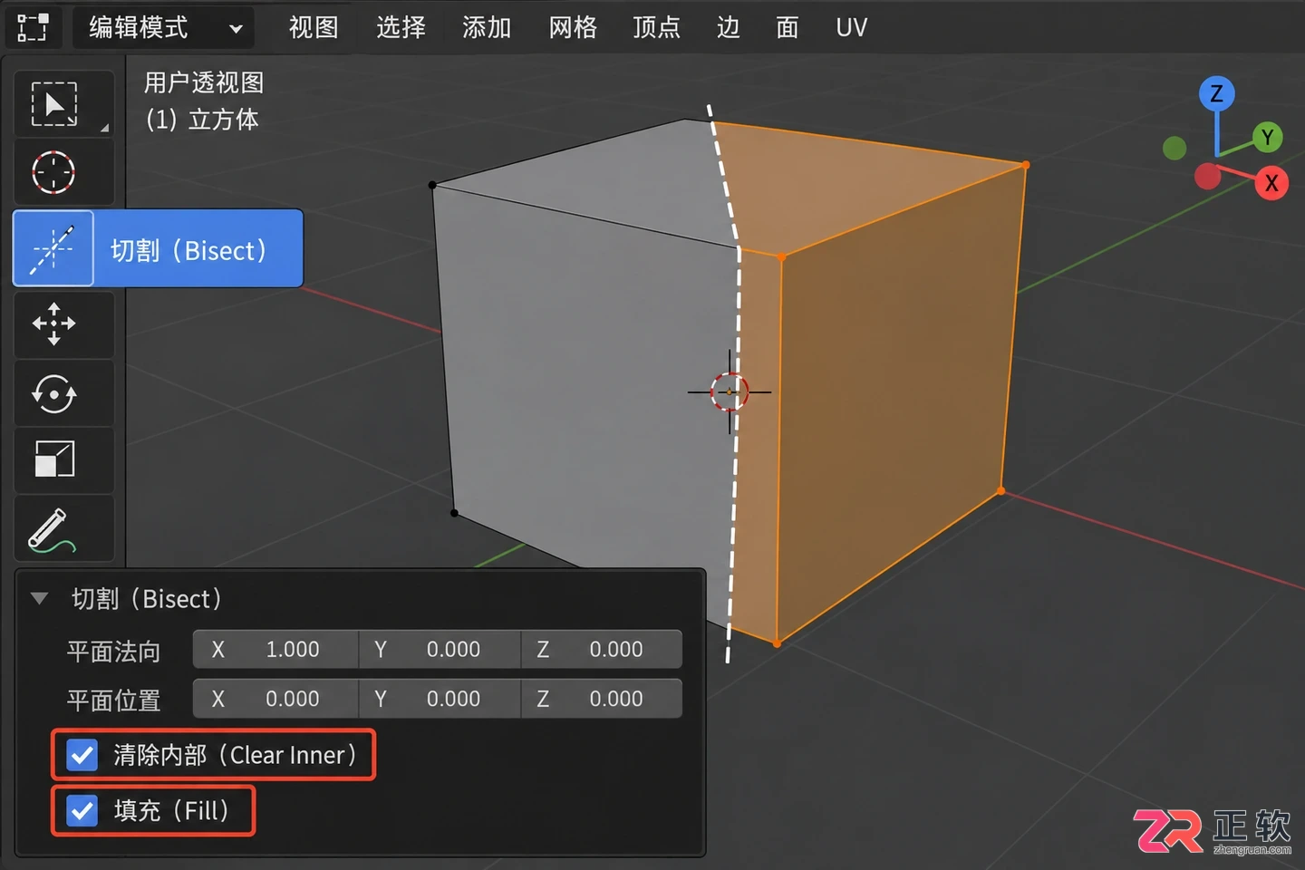Click the X axis gizmo ball
Screen dimensions: 1305x870
(1271, 183)
